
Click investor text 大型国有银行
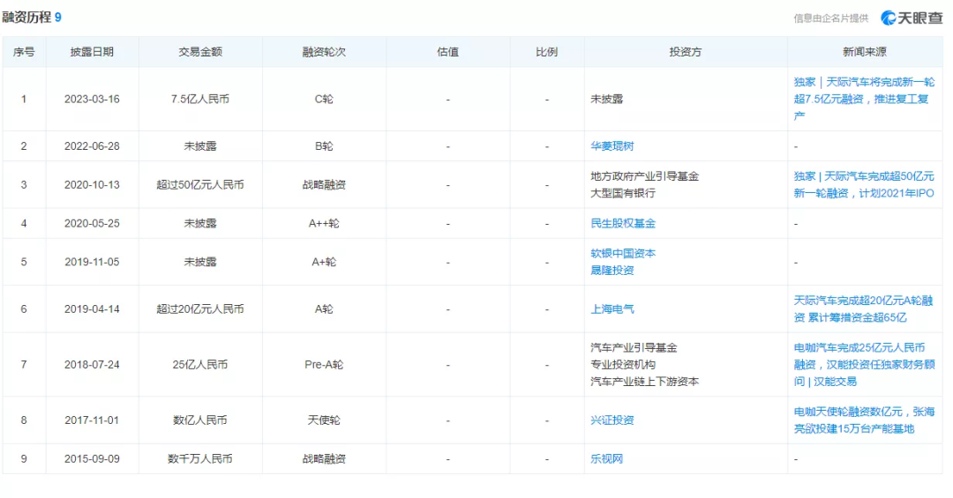tap(623, 193)
